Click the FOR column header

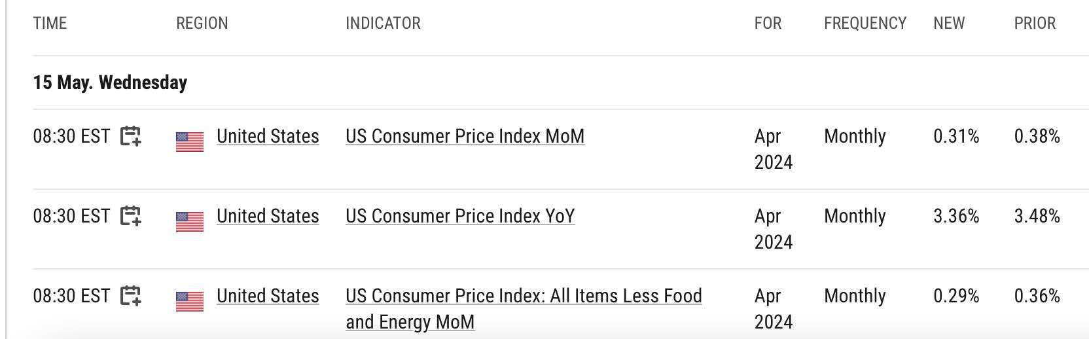[x=768, y=24]
